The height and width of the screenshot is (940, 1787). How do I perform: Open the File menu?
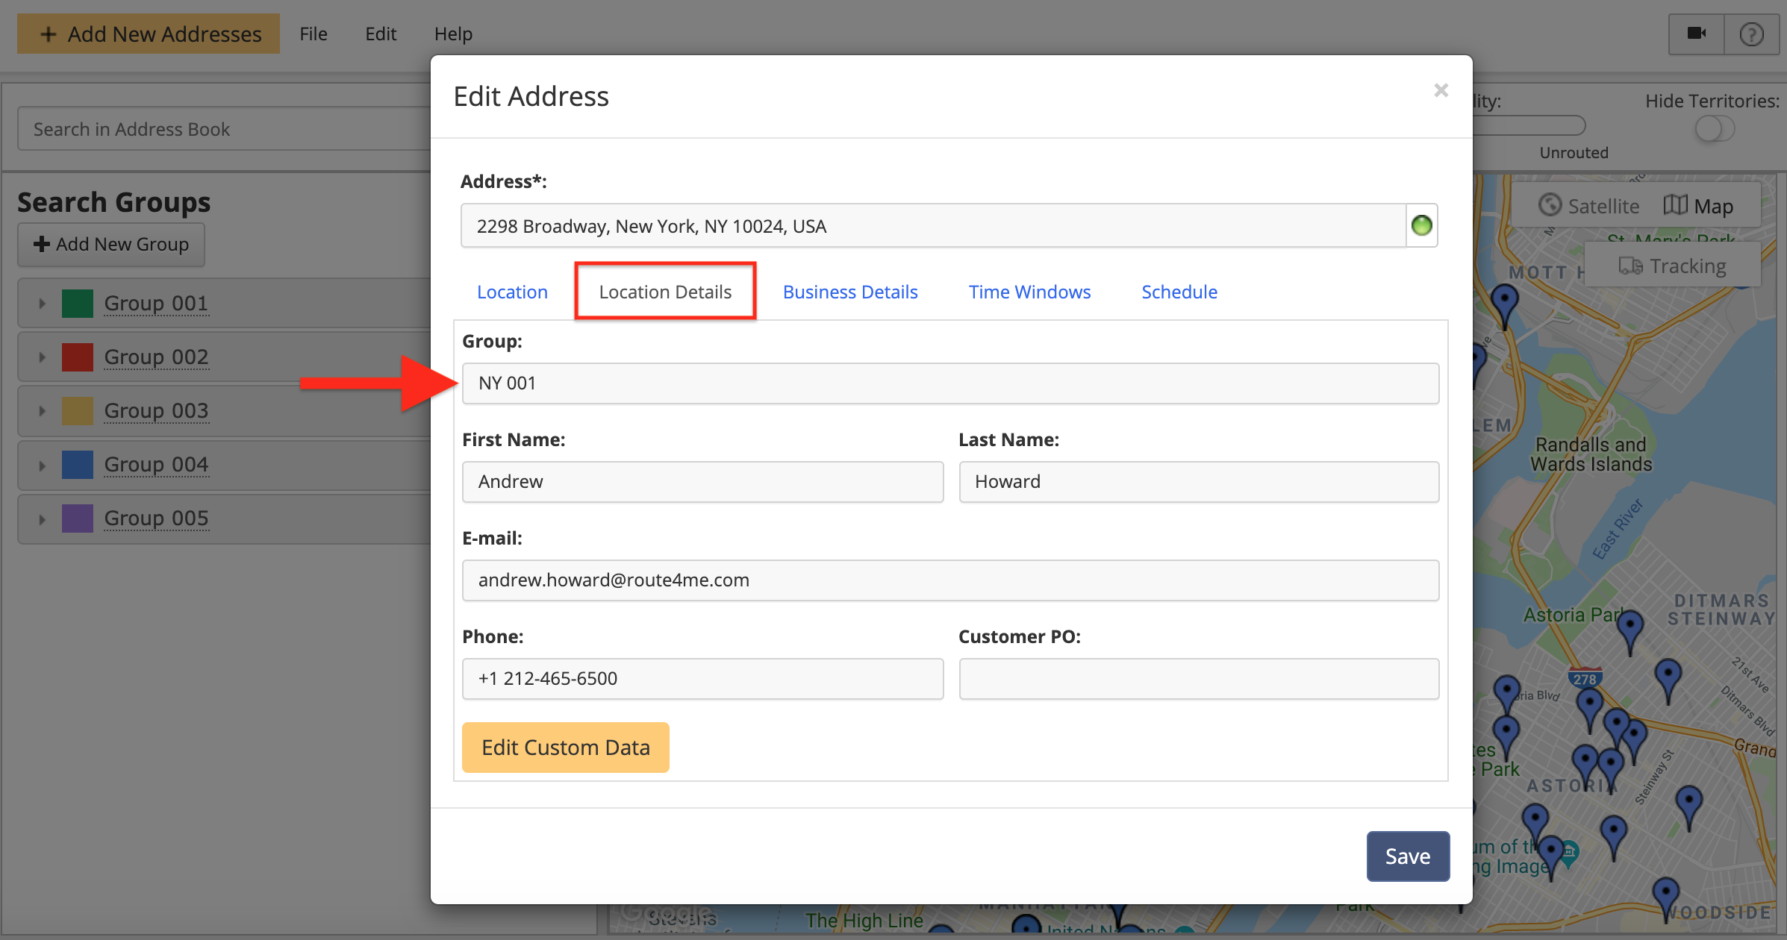(314, 34)
